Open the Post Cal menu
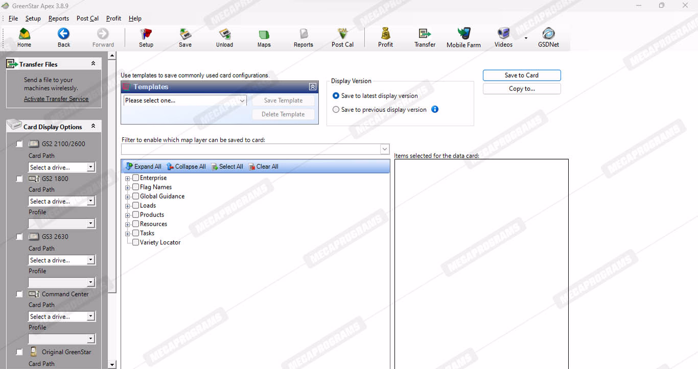The height and width of the screenshot is (369, 698). (87, 18)
